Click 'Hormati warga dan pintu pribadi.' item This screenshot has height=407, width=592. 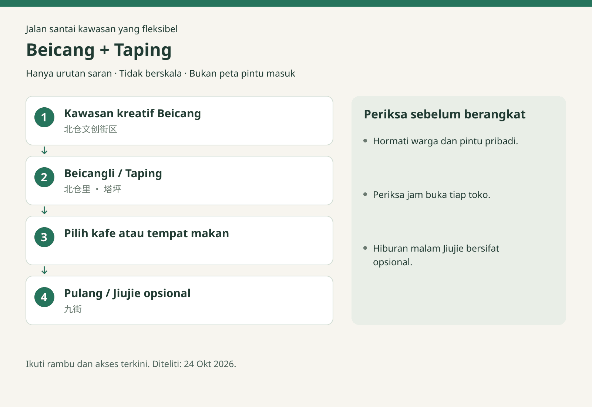445,141
